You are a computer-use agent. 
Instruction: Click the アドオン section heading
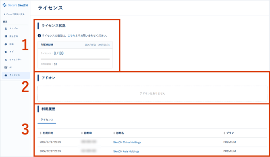click(x=48, y=78)
